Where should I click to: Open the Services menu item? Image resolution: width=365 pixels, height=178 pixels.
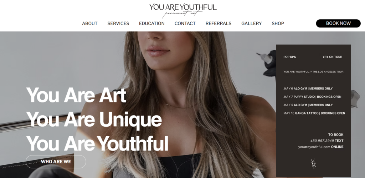(118, 24)
